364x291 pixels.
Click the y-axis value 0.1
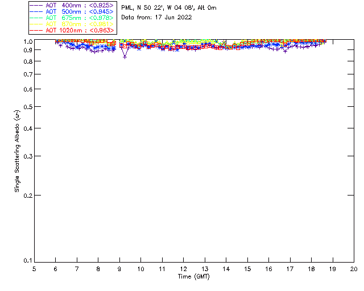28,261
